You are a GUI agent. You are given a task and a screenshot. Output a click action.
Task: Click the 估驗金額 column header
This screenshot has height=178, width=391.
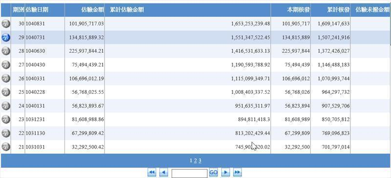(x=92, y=10)
